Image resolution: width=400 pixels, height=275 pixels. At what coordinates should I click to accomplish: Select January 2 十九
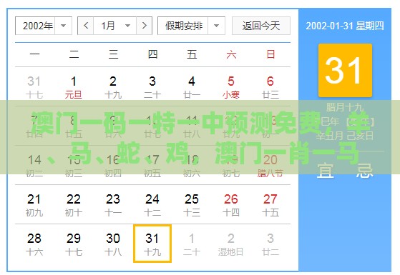(x=113, y=87)
